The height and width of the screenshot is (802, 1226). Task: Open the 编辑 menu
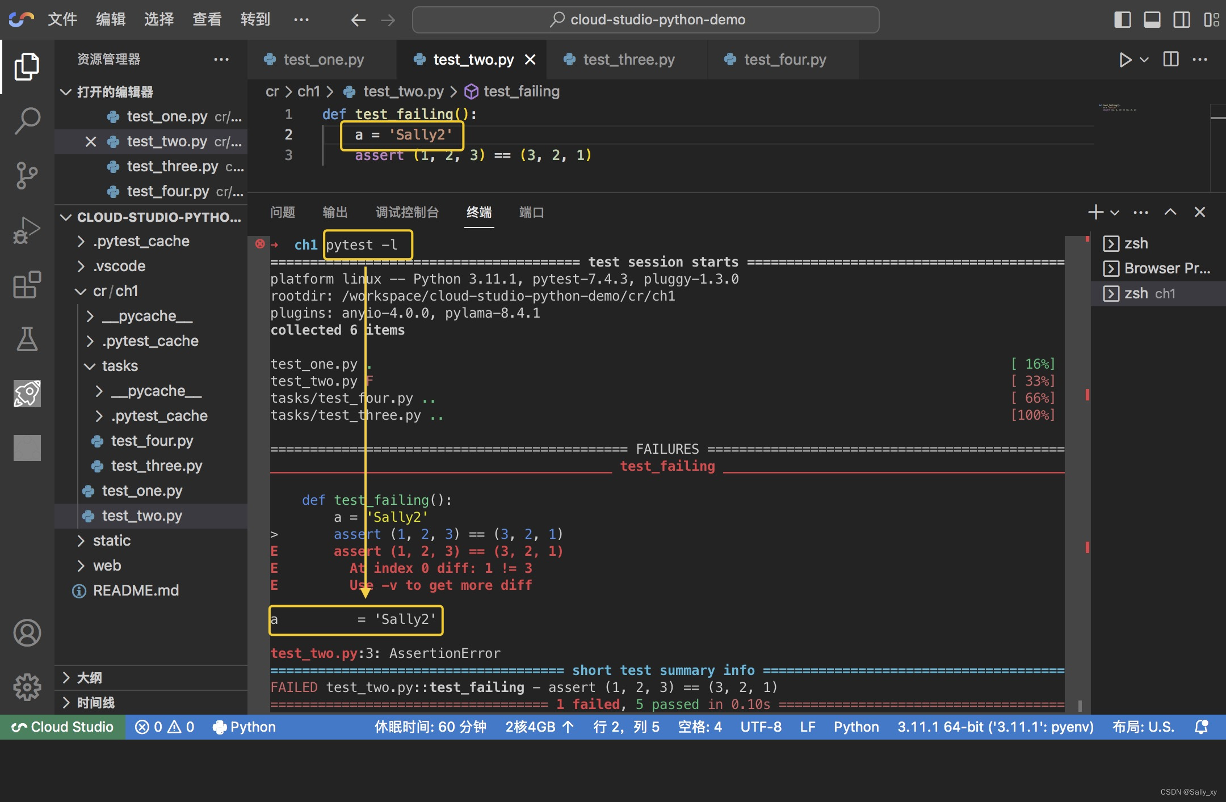[x=111, y=20]
